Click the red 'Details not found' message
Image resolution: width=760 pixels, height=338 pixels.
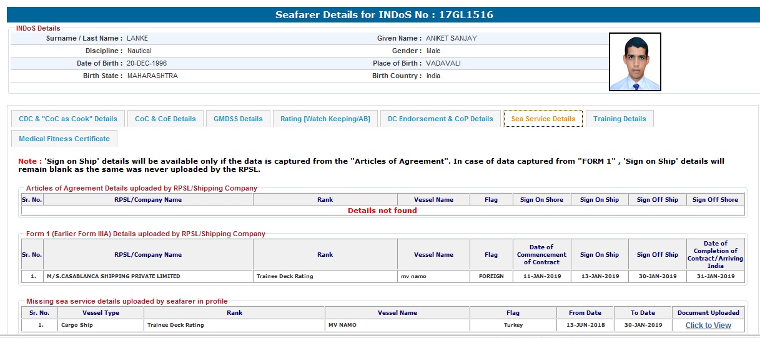pyautogui.click(x=382, y=211)
